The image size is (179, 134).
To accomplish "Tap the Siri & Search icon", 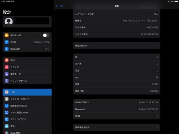I will 7,133.
